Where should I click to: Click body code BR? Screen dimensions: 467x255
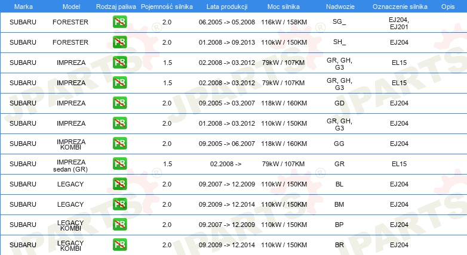click(339, 245)
